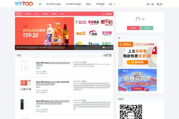Click the comment bubble icon beside 68
Screen dimensions: 179x119
coord(45,110)
